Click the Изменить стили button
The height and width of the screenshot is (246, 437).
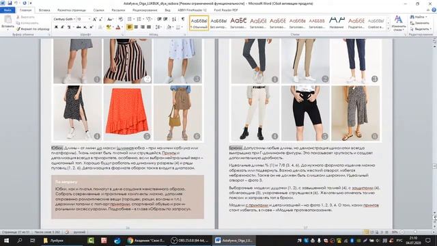[399, 23]
